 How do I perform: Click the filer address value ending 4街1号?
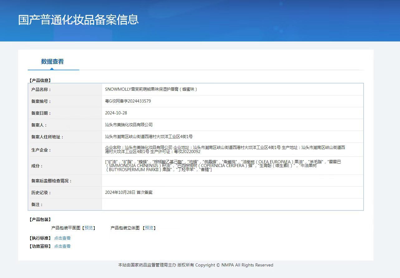[149, 137]
